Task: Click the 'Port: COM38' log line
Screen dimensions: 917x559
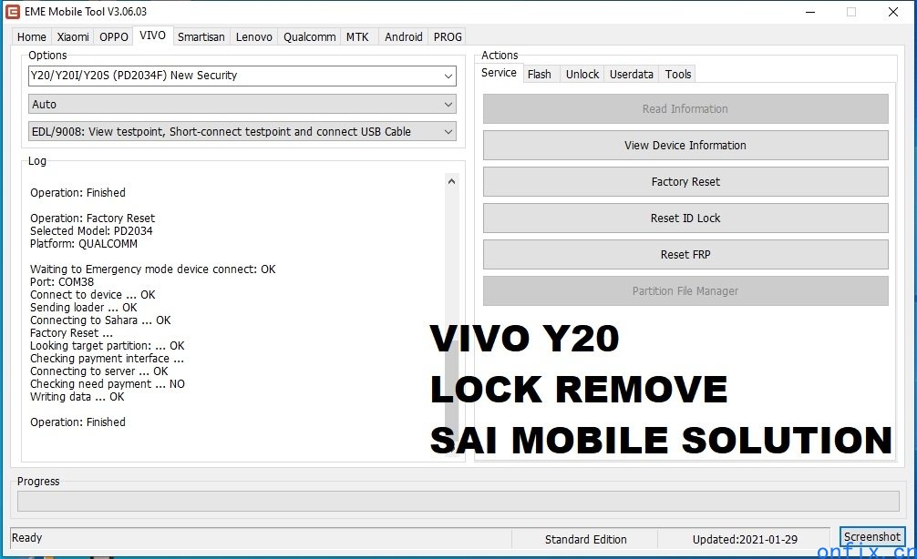Action: pyautogui.click(x=62, y=282)
